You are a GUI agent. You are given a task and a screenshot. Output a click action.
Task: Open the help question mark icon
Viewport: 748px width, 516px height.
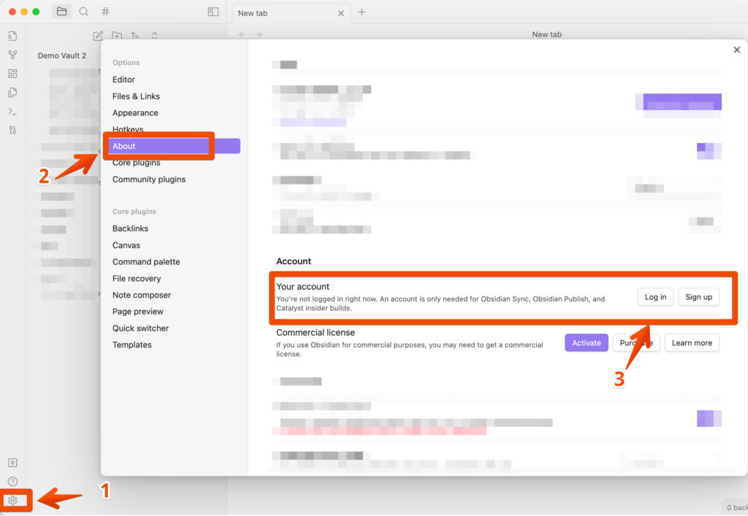point(13,481)
